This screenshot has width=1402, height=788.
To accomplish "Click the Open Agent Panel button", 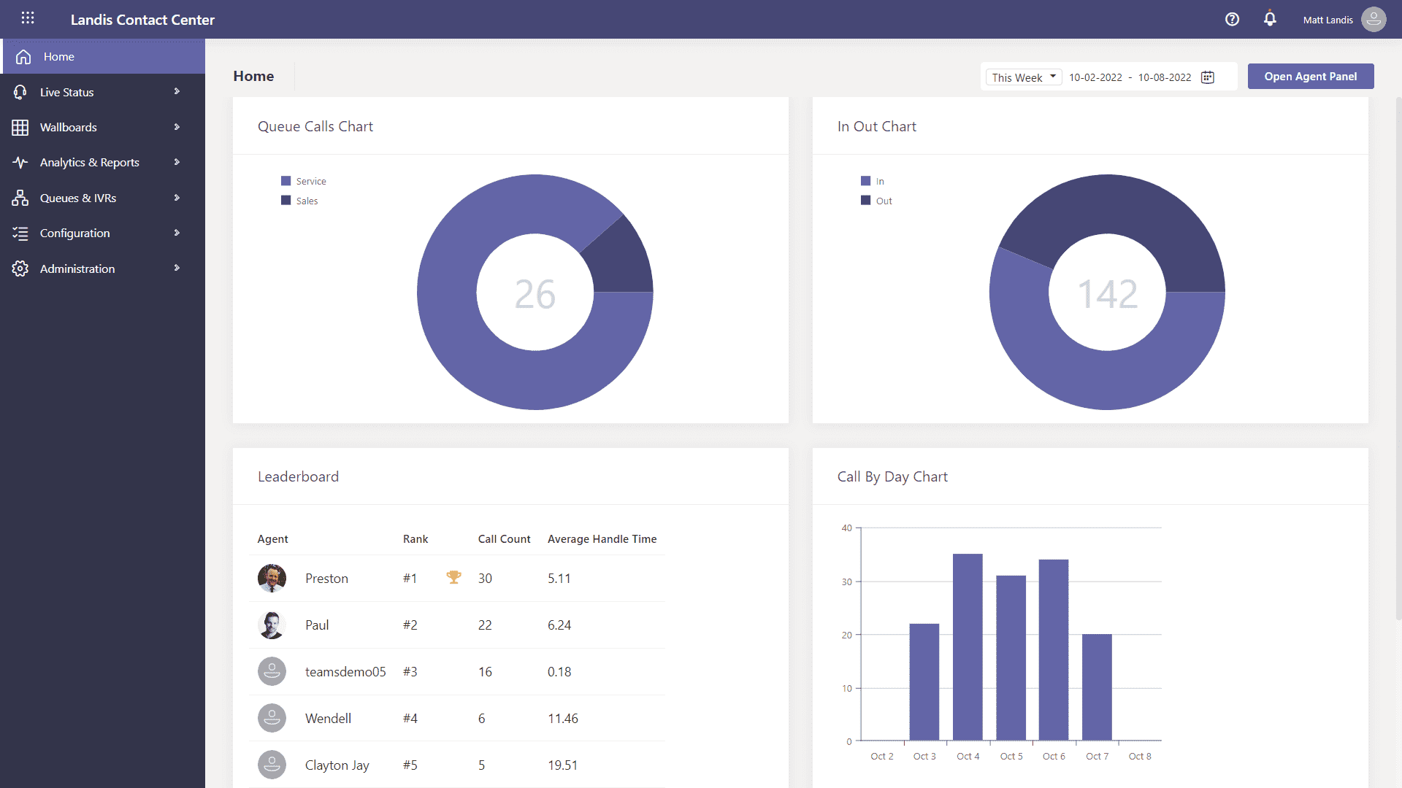I will click(x=1310, y=76).
